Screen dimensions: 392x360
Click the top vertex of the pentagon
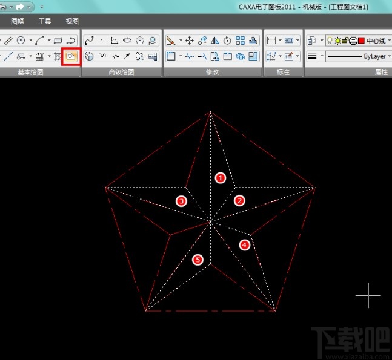tap(210, 113)
